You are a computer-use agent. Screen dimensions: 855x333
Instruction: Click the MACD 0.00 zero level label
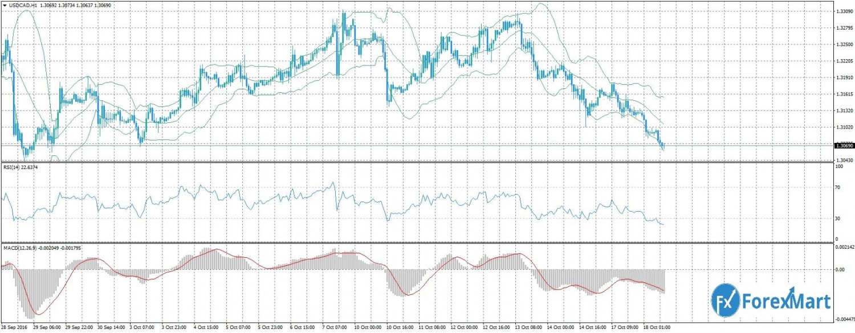tap(839, 269)
